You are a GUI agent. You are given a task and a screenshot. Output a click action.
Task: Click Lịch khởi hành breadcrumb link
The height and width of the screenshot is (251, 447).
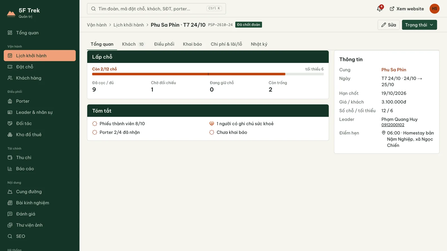tap(129, 25)
